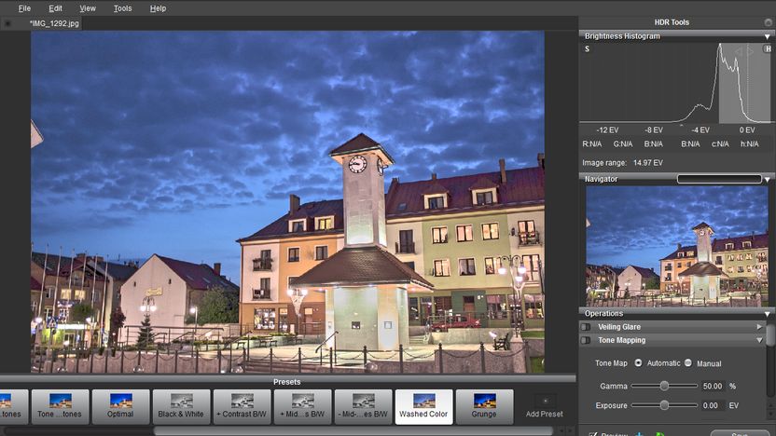The height and width of the screenshot is (436, 776).
Task: Open the View menu
Action: coord(88,8)
